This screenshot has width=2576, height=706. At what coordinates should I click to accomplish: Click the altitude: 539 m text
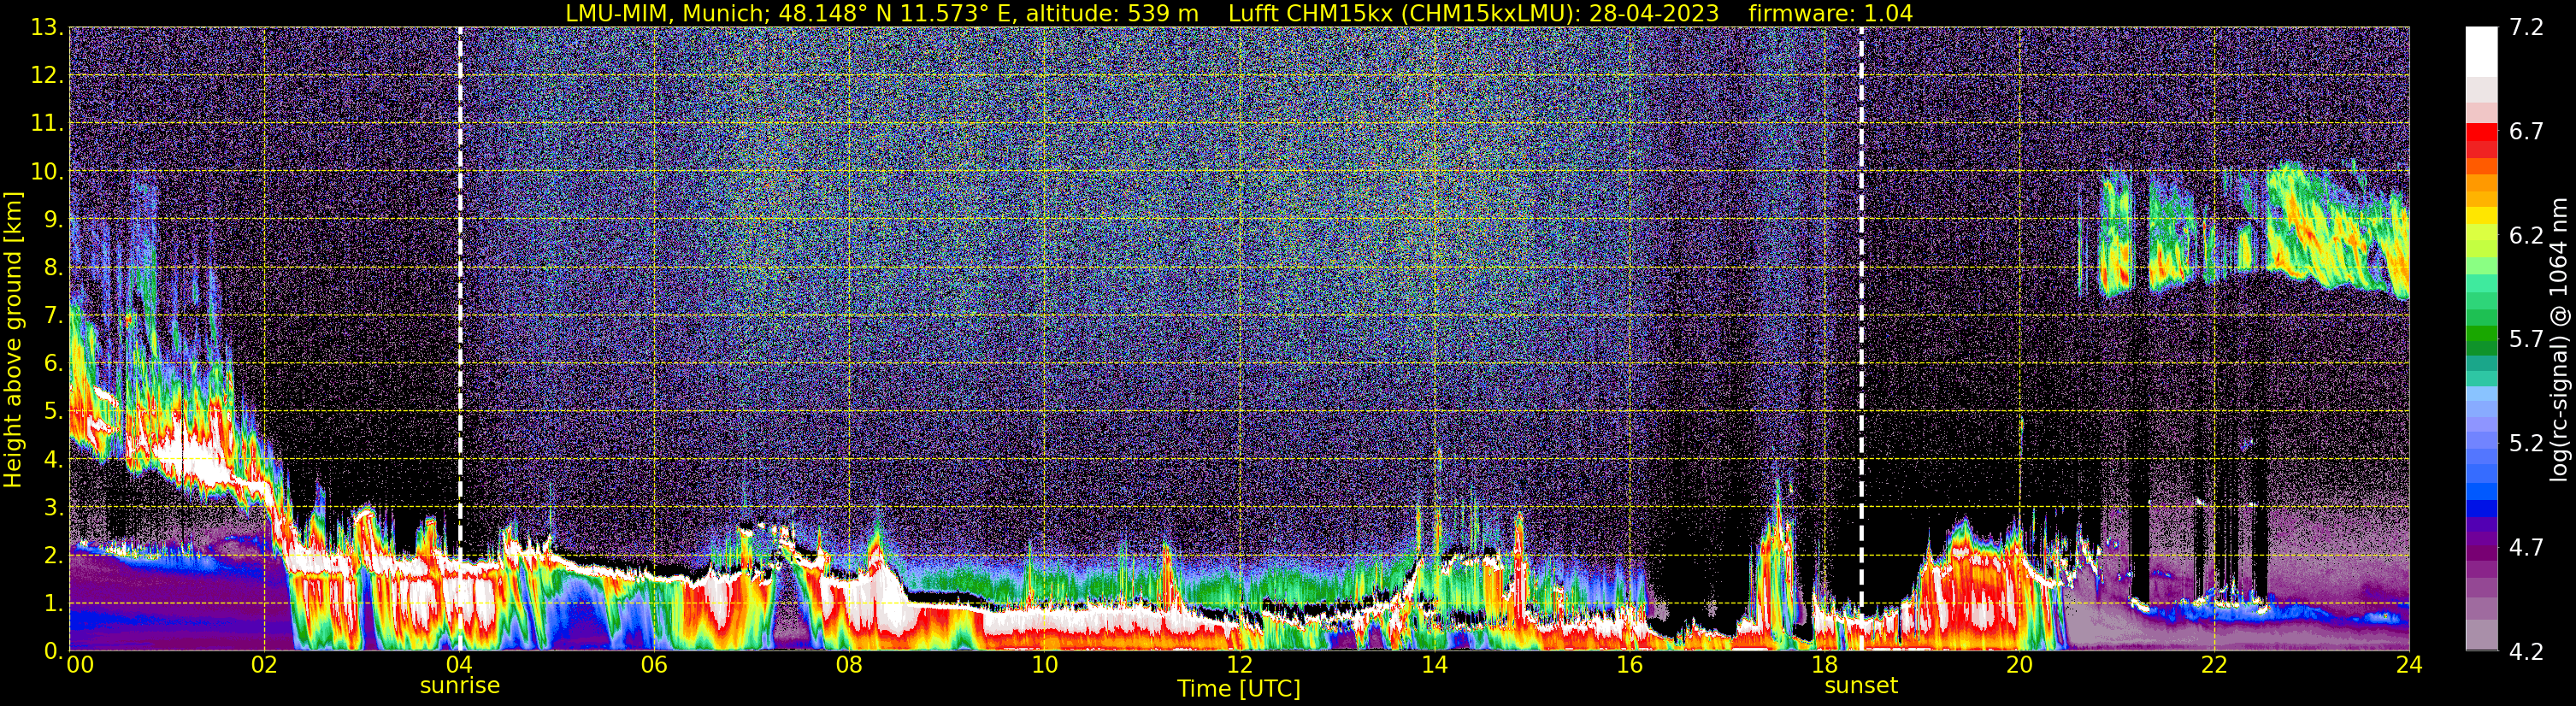tap(1111, 13)
